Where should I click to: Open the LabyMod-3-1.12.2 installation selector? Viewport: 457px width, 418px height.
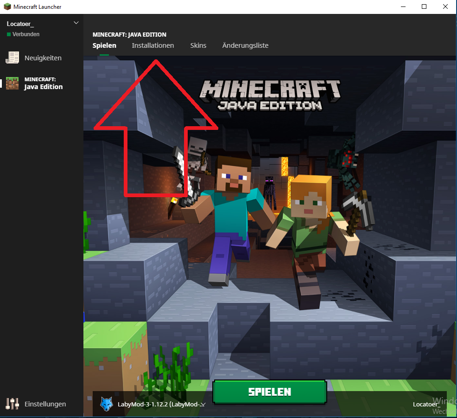pyautogui.click(x=153, y=404)
